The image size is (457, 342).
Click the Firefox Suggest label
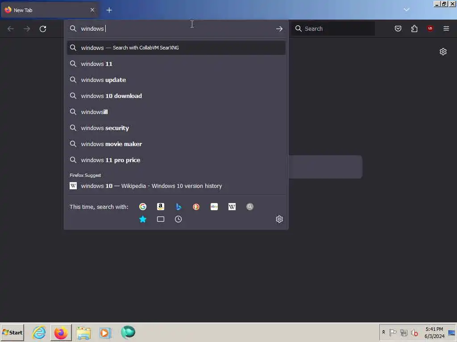(x=85, y=175)
